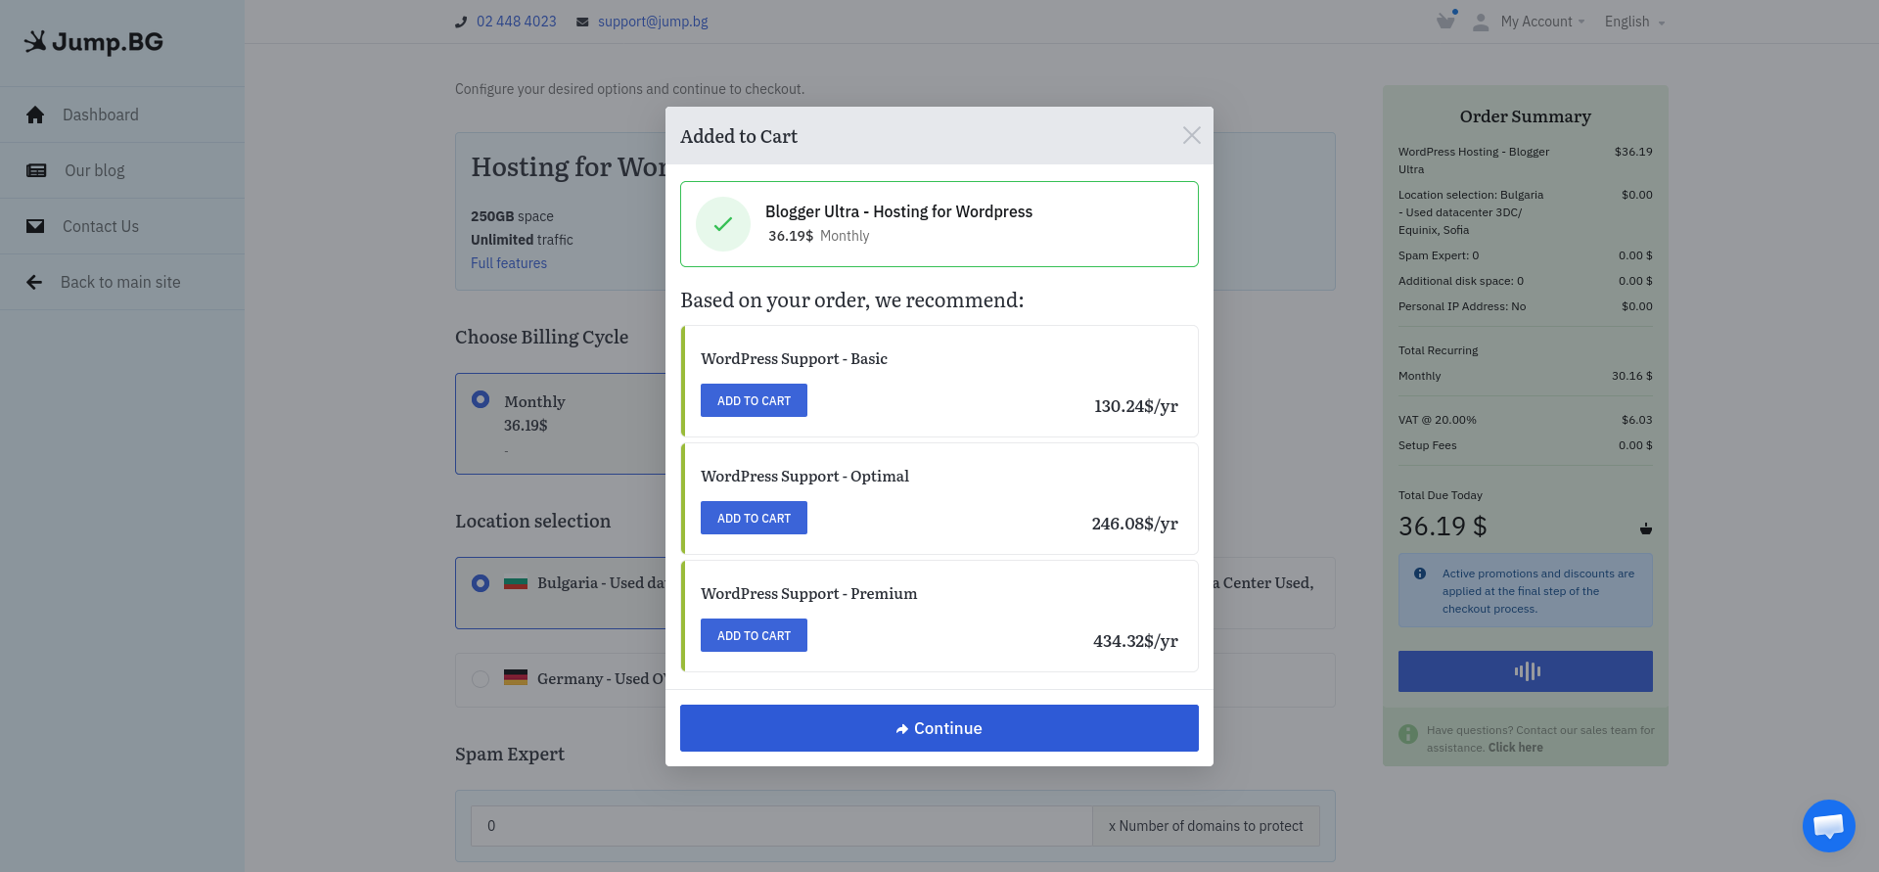
Task: Click '36.19 $' total due amount
Action: 1442,527
